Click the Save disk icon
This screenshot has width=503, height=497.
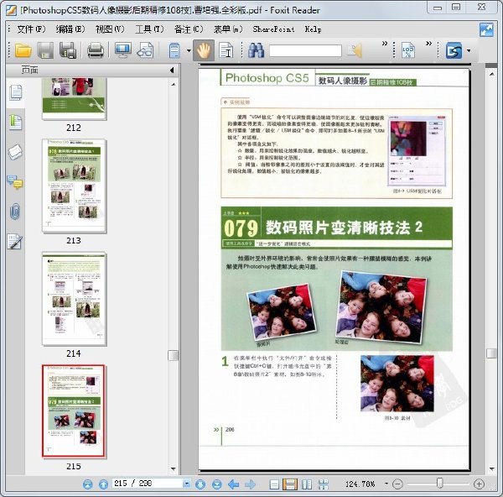pos(45,50)
